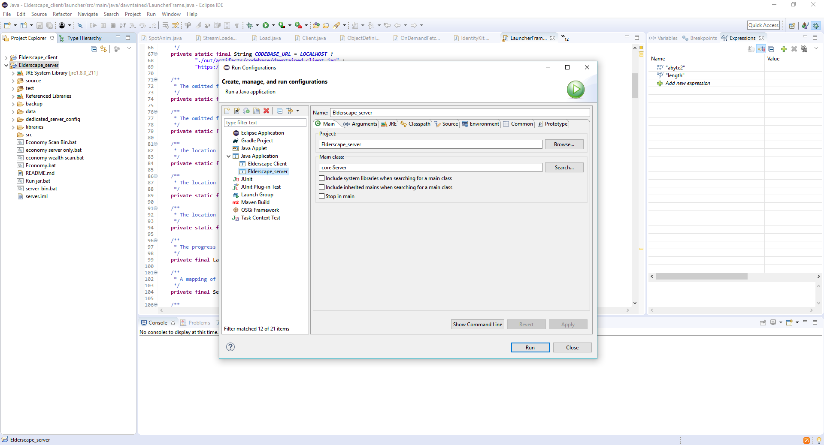Image resolution: width=824 pixels, height=445 pixels.
Task: Switch to the Type Hierarchy tab
Action: tap(80, 38)
